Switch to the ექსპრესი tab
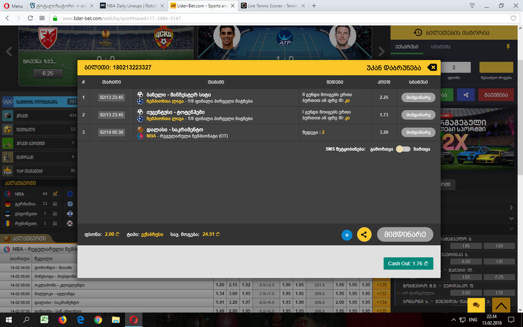This screenshot has width=523, height=327. pos(407,46)
